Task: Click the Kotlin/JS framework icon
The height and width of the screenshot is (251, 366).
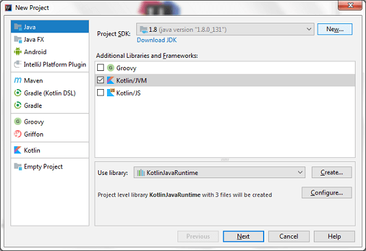Action: tap(111, 92)
